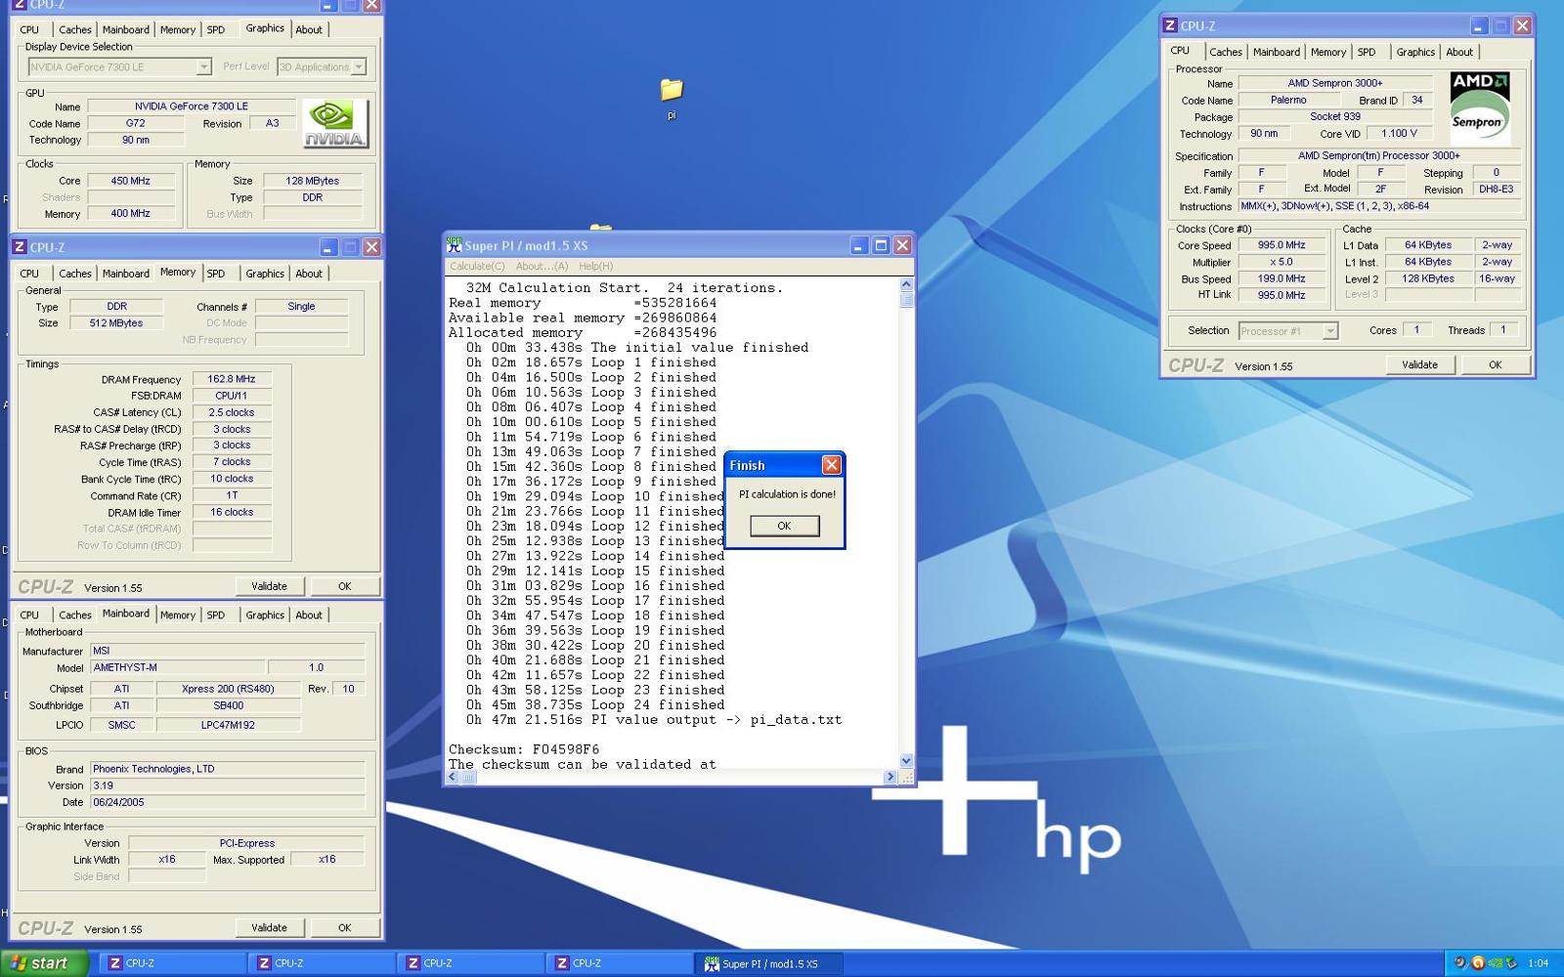Click OK in Mainboard CPU-Z window
This screenshot has height=977, width=1564.
pos(344,927)
